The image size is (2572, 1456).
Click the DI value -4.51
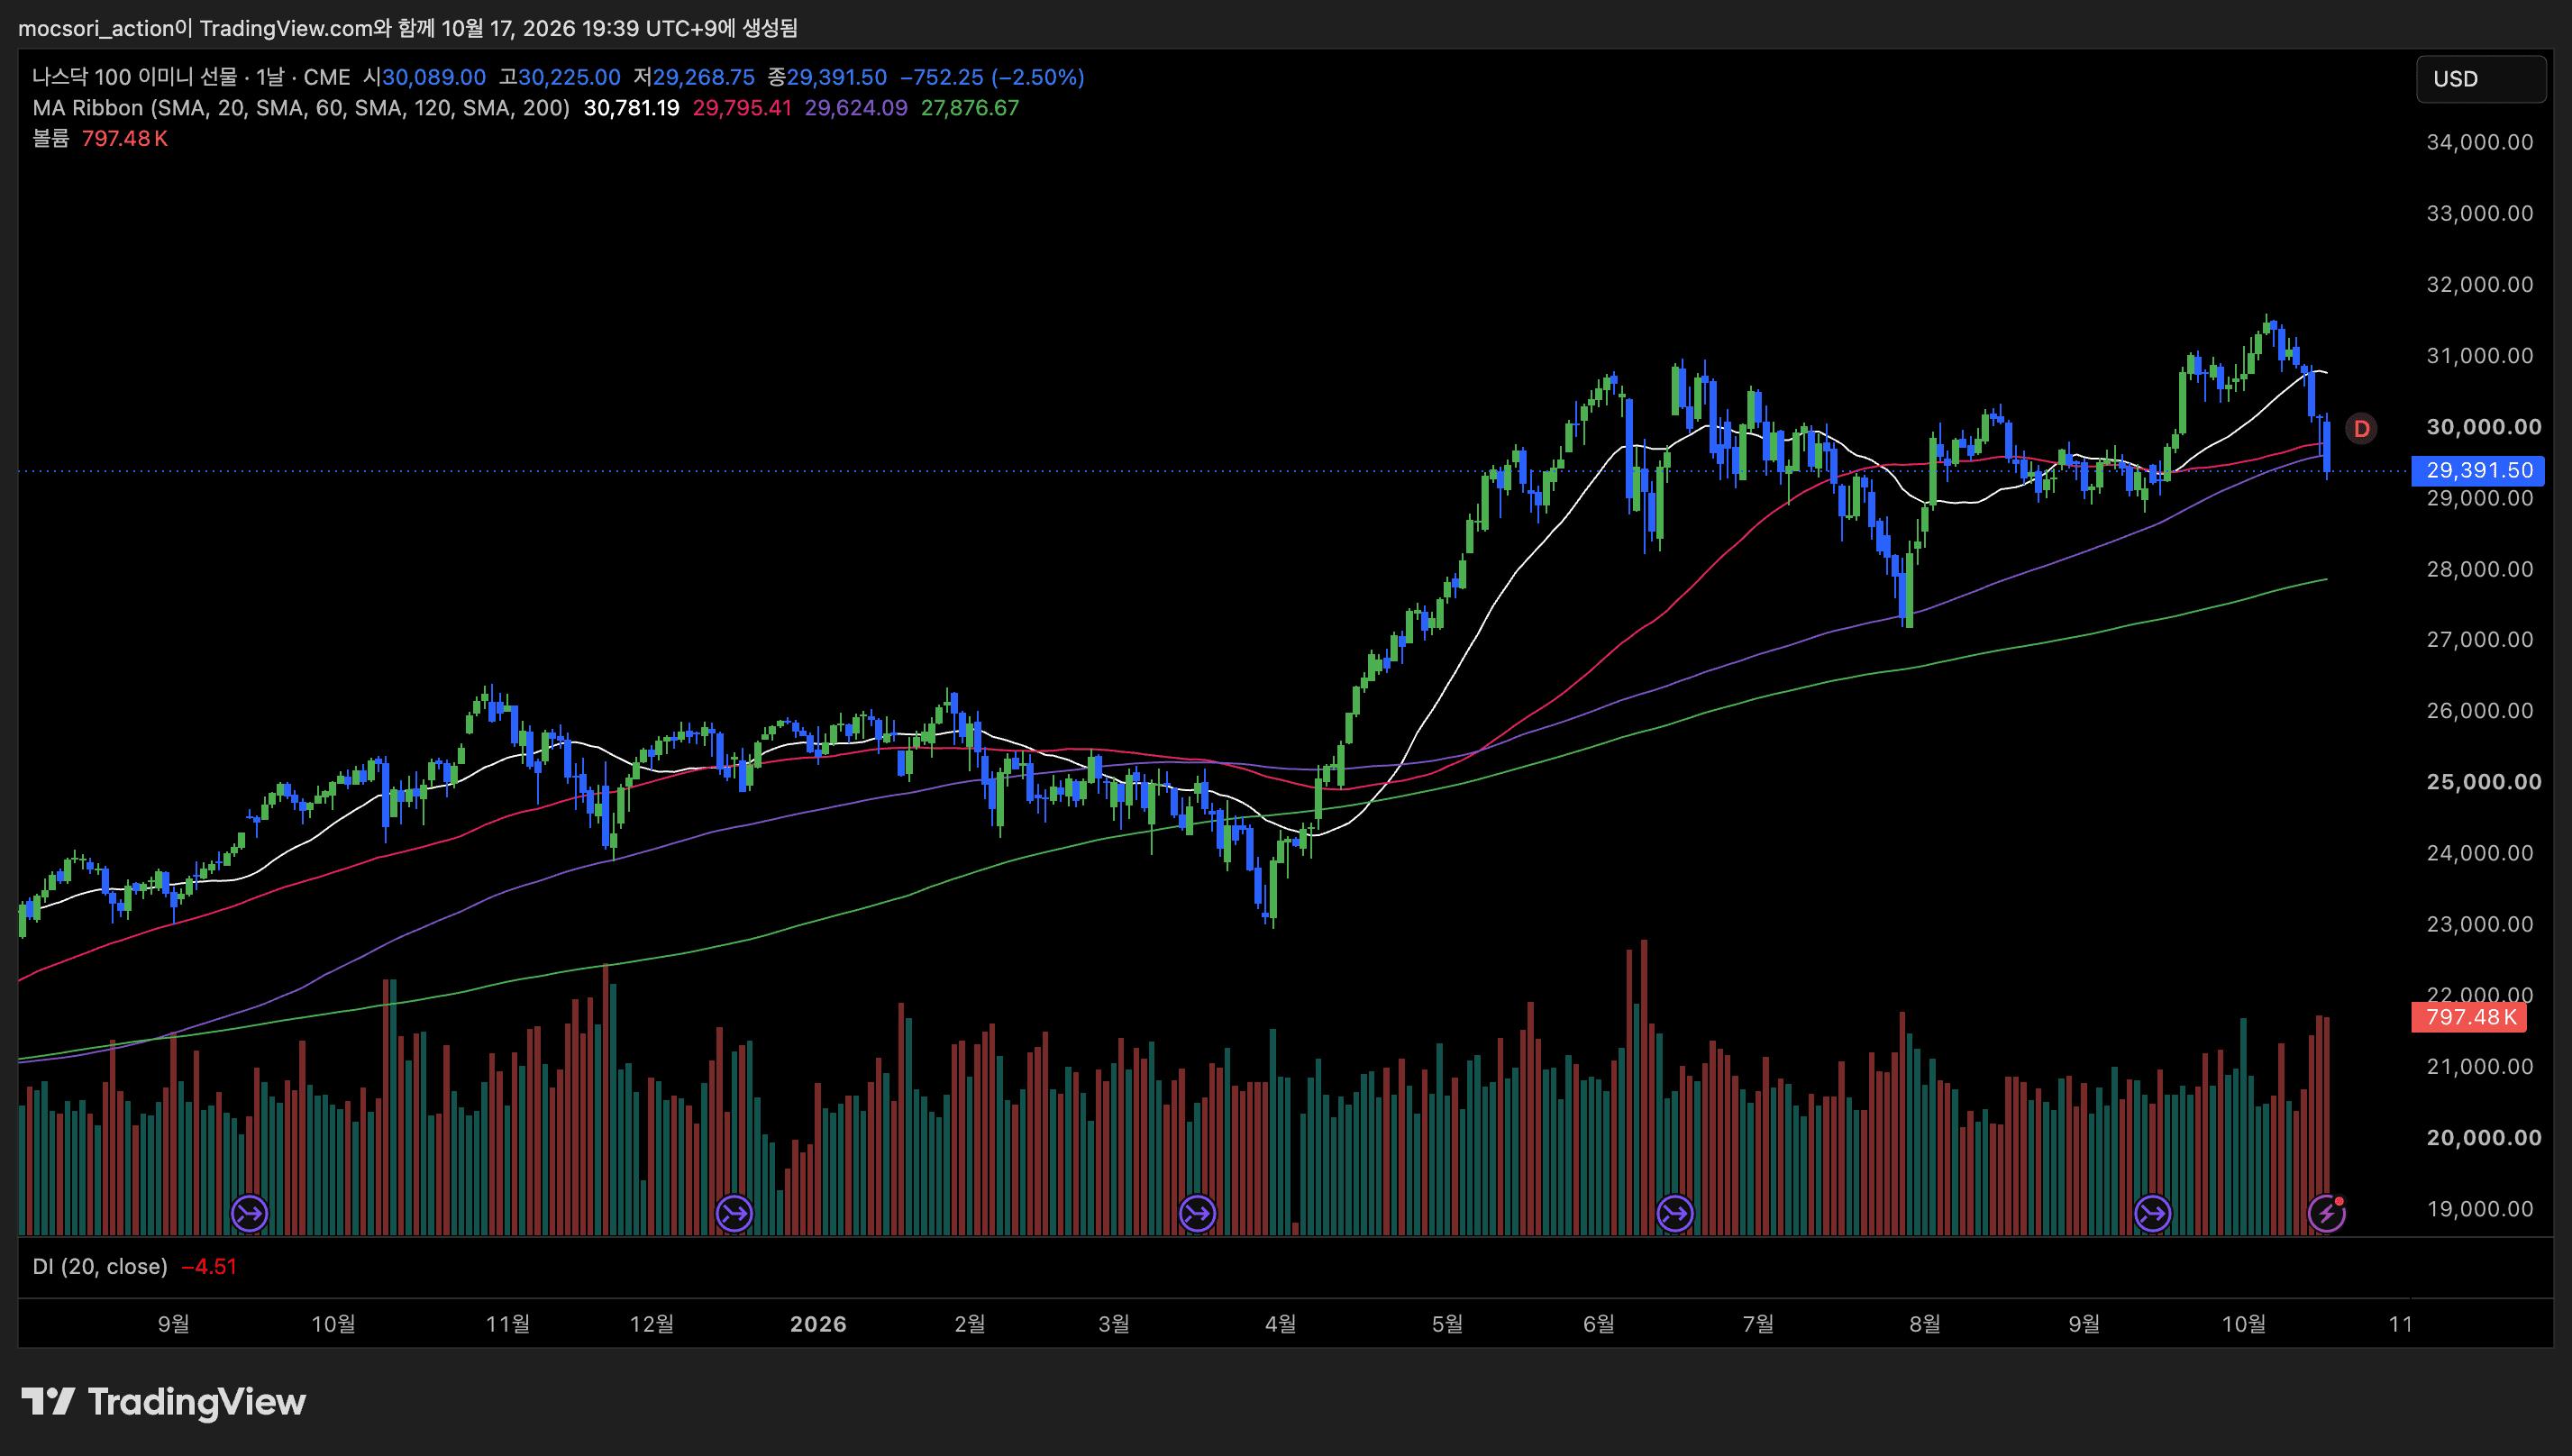tap(209, 1267)
